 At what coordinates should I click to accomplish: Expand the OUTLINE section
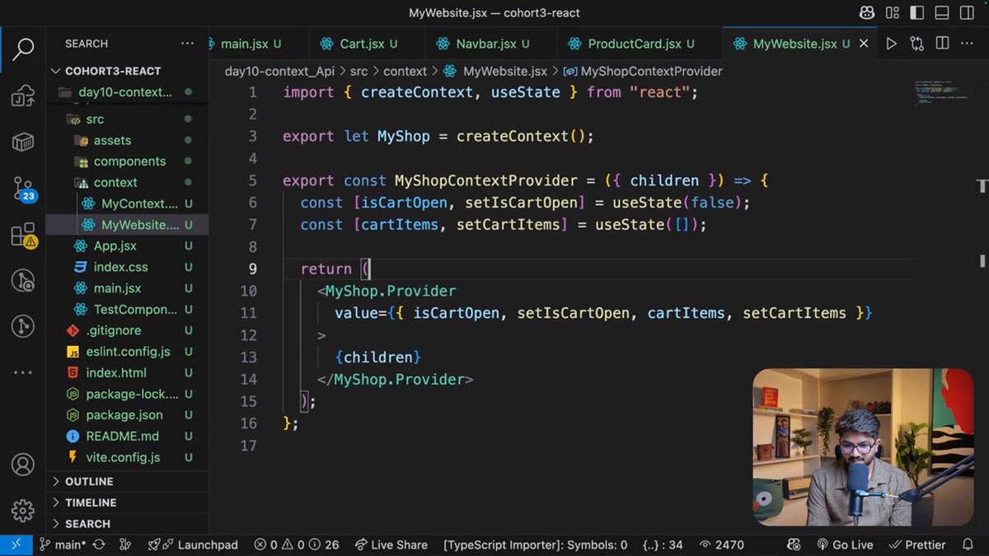(x=127, y=481)
